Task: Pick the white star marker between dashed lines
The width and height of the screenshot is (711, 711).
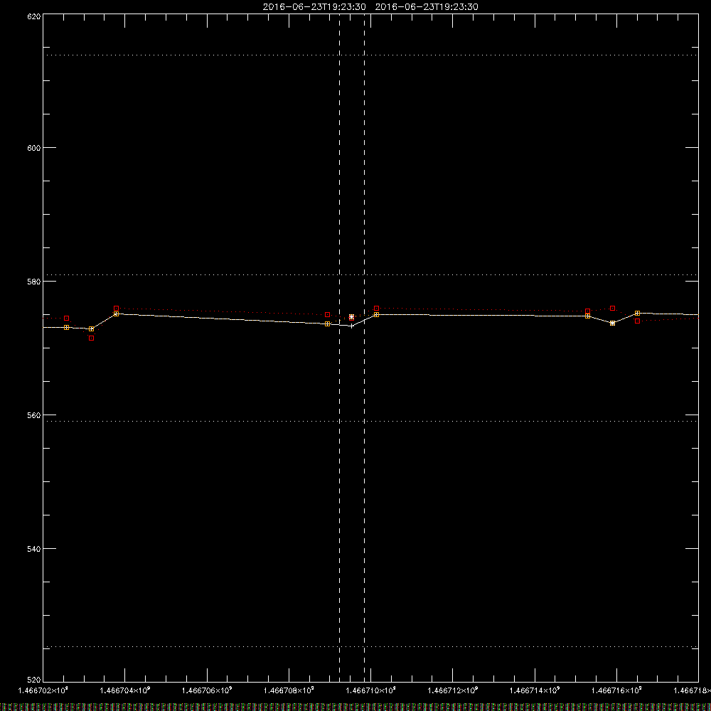Action: (x=351, y=317)
